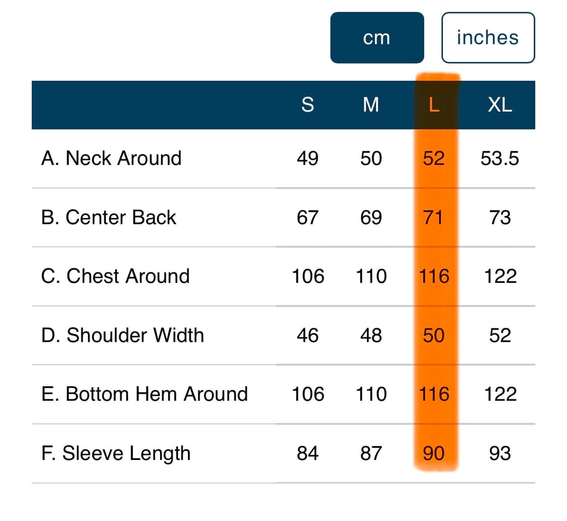This screenshot has height=521, width=567.
Task: Click the C. Chest Around row label
Action: point(115,276)
